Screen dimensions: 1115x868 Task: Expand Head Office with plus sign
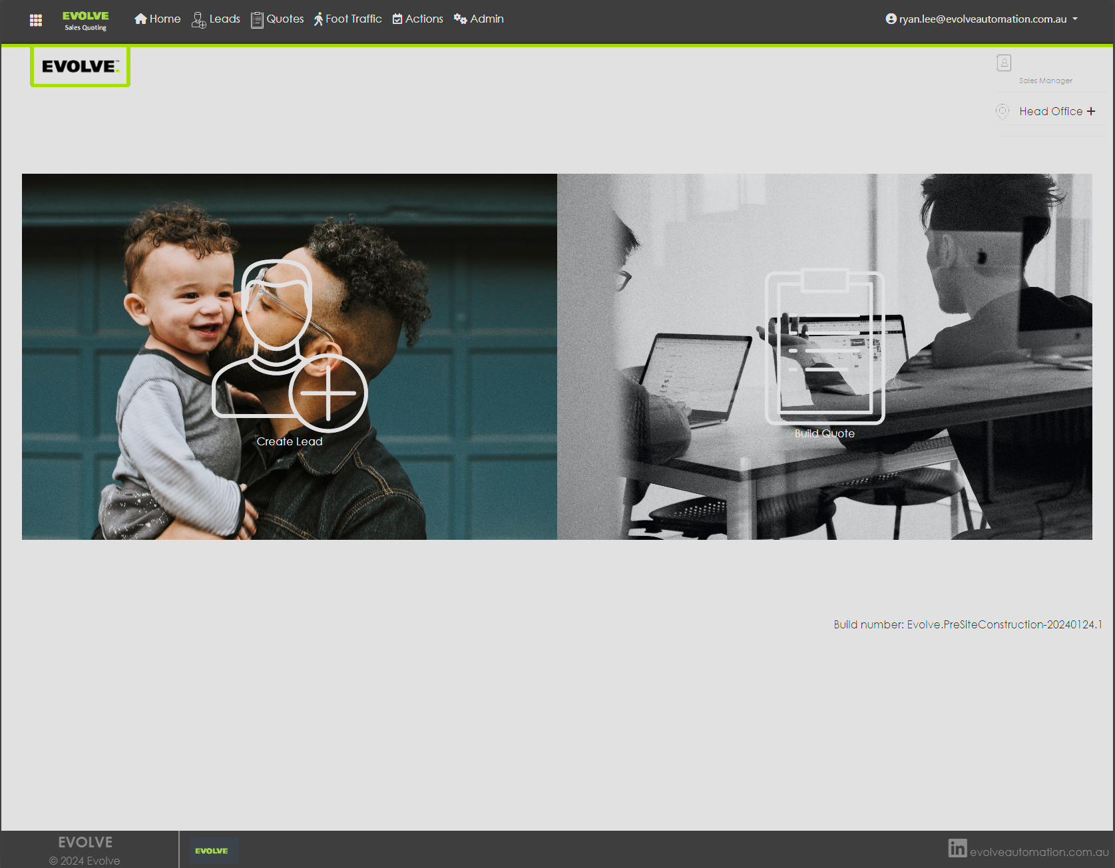[1091, 111]
